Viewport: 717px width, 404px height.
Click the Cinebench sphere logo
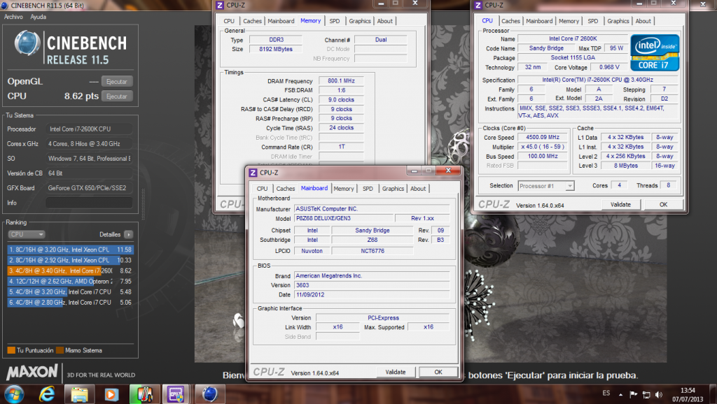[27, 43]
